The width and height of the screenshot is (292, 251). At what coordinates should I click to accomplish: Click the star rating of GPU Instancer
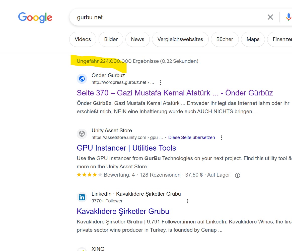point(89,175)
